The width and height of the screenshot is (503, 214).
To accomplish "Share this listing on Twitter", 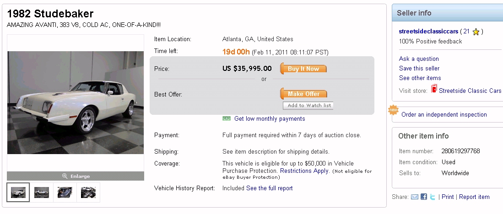I will pos(432,197).
